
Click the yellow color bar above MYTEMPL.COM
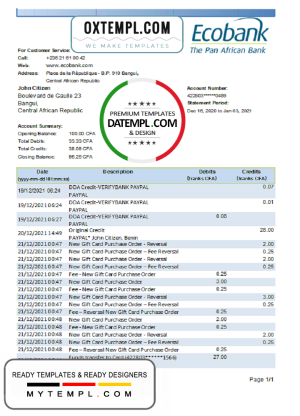(x=114, y=385)
